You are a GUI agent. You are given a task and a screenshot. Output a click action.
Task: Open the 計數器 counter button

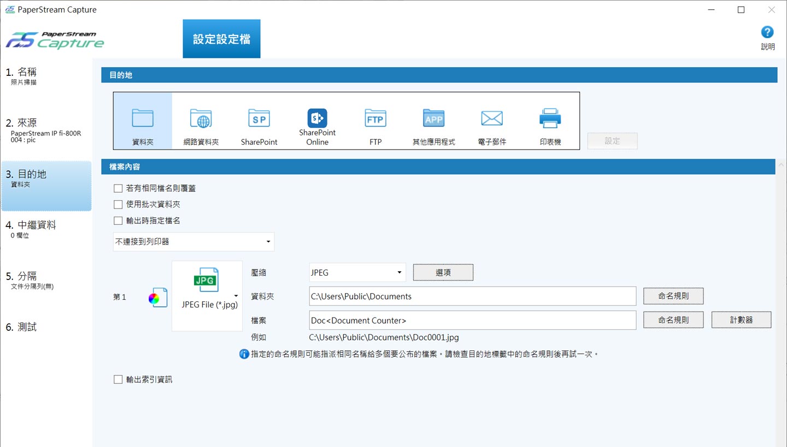[x=741, y=320]
